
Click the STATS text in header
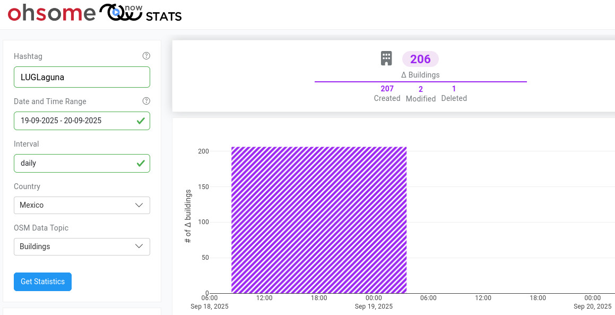pos(163,16)
